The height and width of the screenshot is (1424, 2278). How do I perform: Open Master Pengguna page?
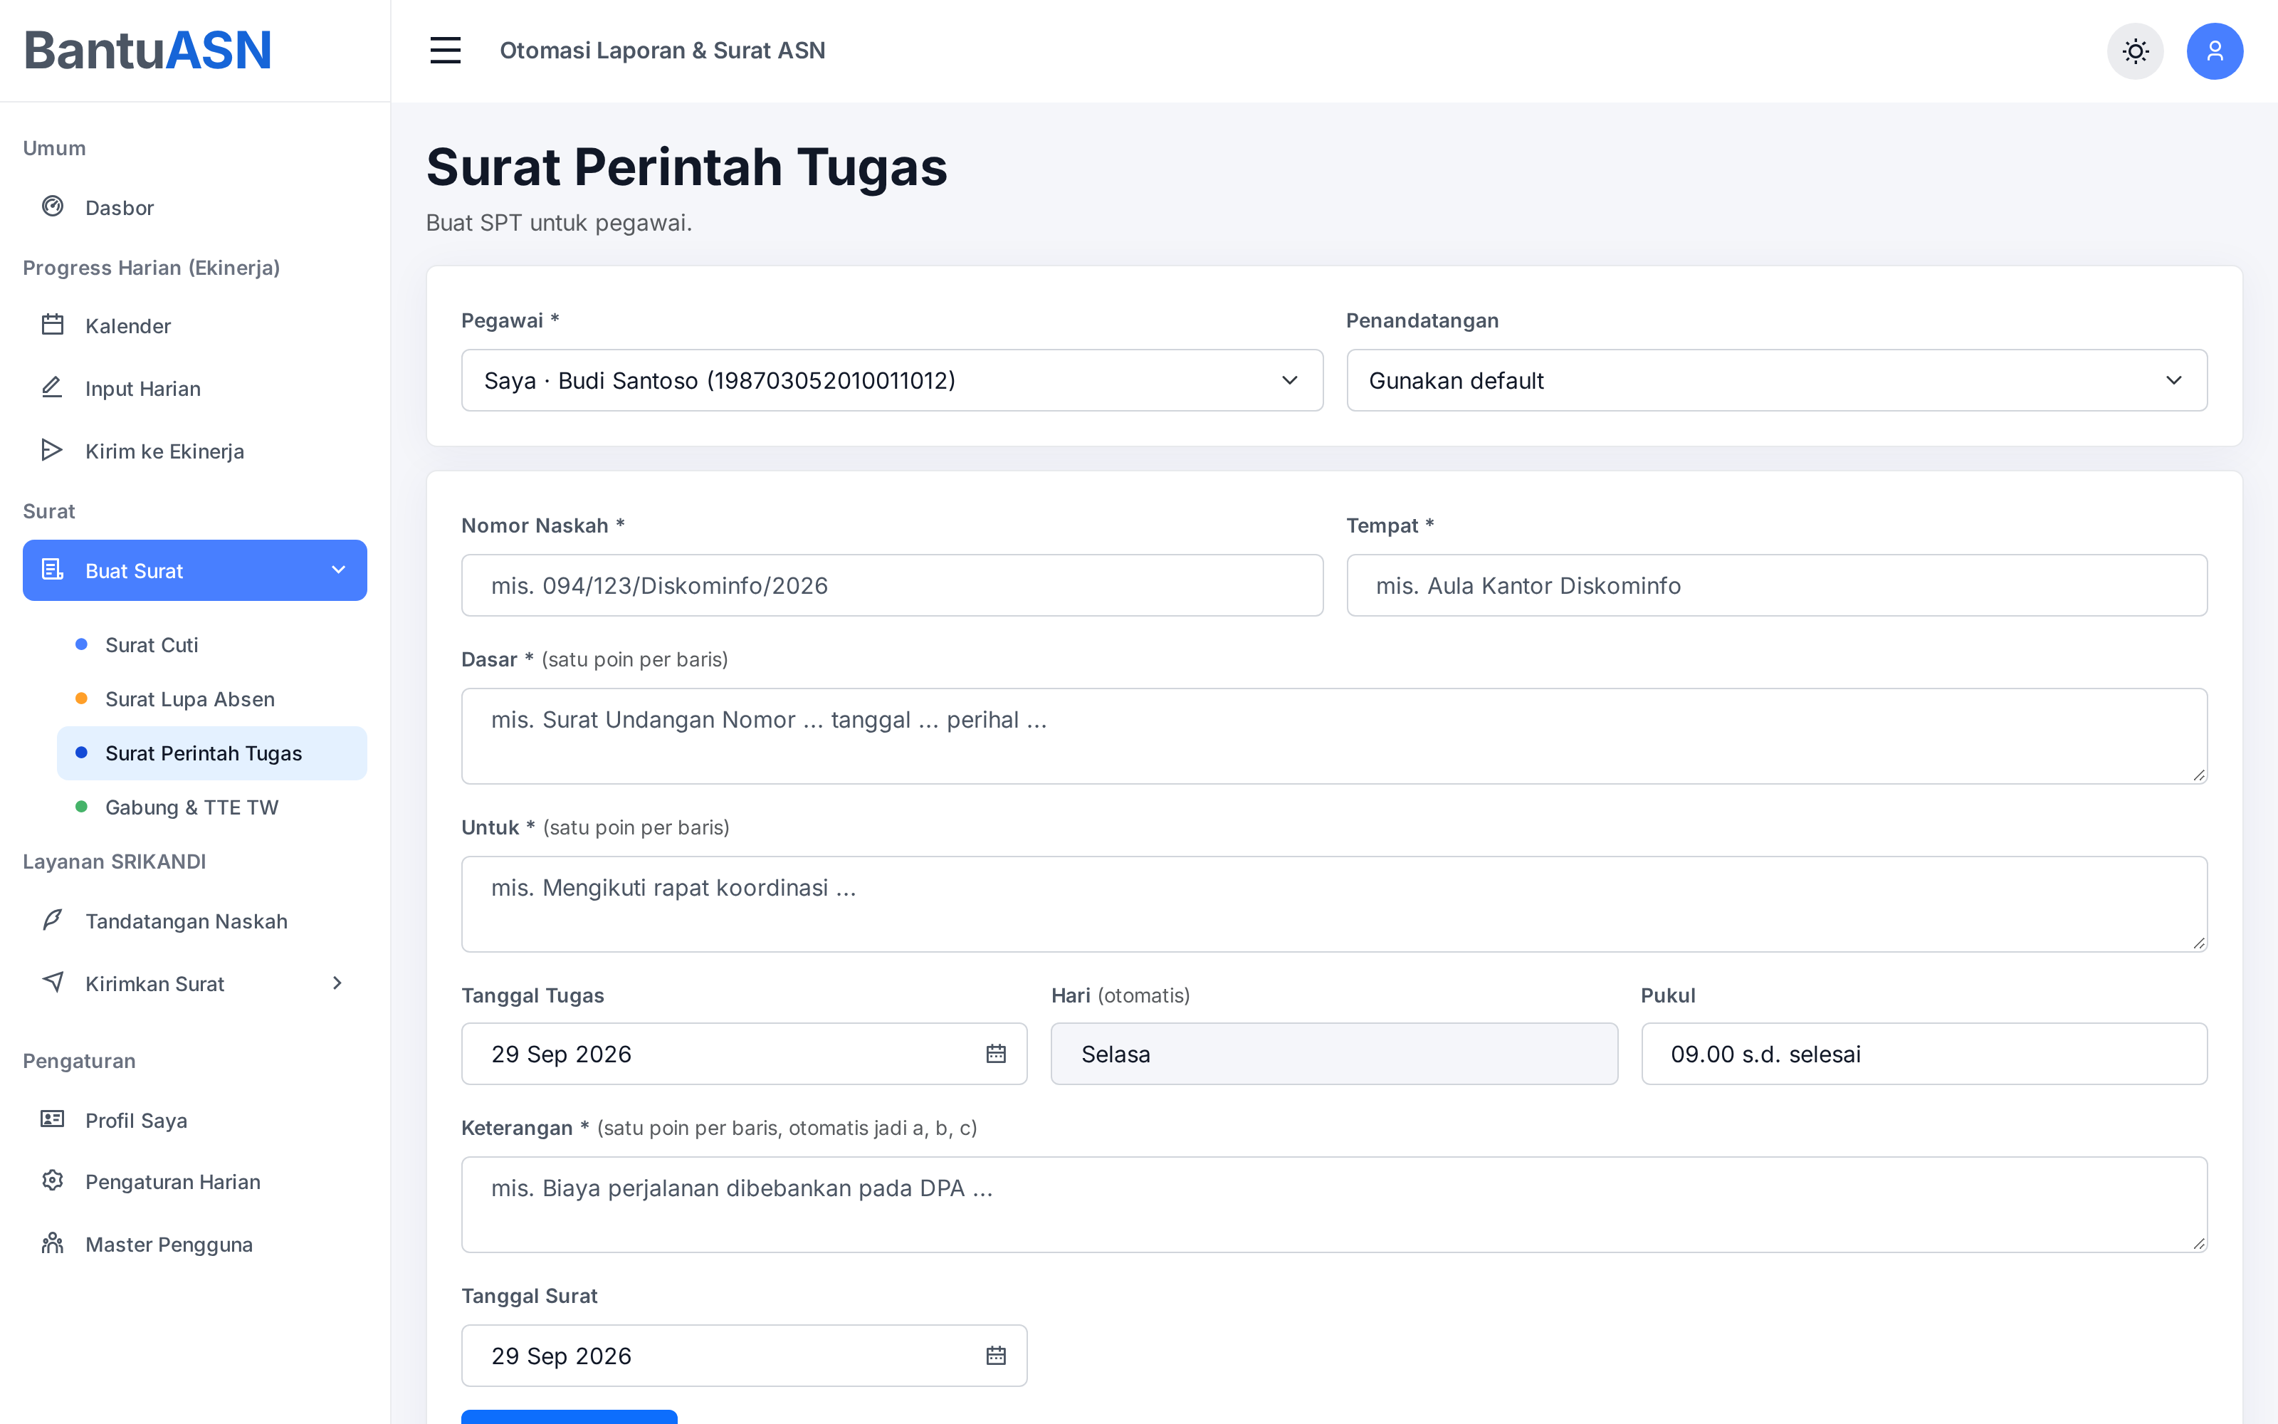(195, 1244)
